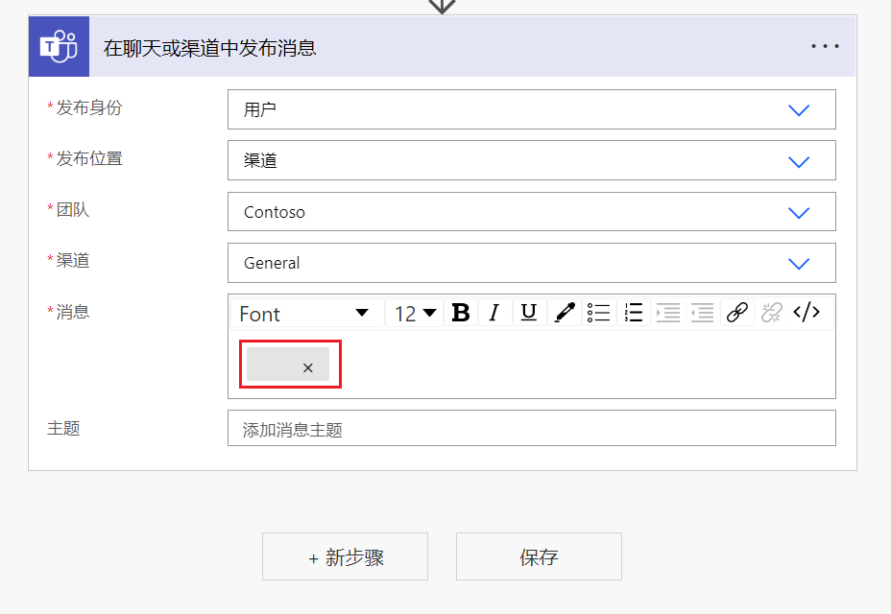The image size is (891, 614).
Task: Open the font size 12 dropdown
Action: (x=415, y=314)
